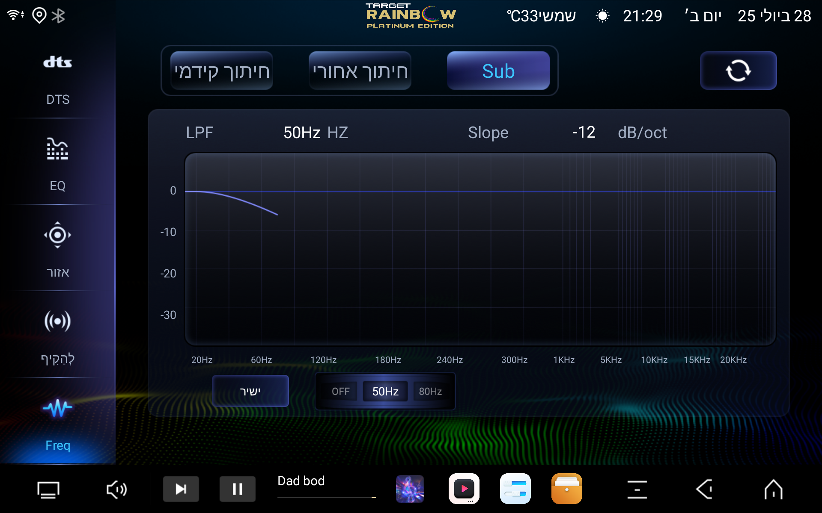The width and height of the screenshot is (822, 513).
Task: Go to the home screen
Action: pyautogui.click(x=773, y=489)
